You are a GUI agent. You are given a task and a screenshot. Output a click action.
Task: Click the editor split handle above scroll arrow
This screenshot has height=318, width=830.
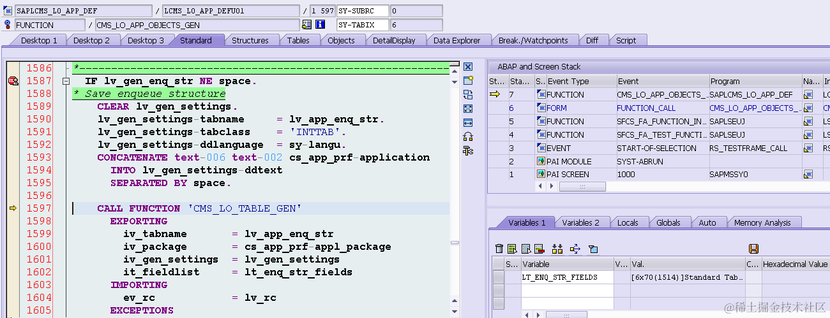pyautogui.click(x=454, y=64)
